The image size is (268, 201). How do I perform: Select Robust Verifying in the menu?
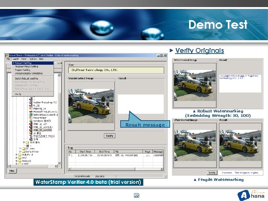tap(33, 63)
